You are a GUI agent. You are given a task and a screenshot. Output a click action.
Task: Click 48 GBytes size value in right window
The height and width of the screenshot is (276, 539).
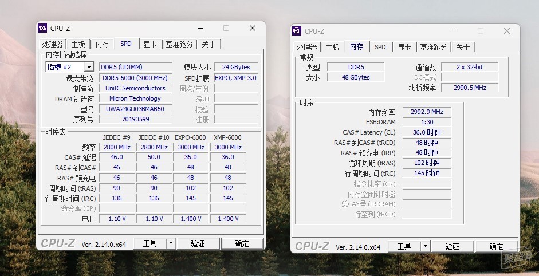[x=356, y=77]
